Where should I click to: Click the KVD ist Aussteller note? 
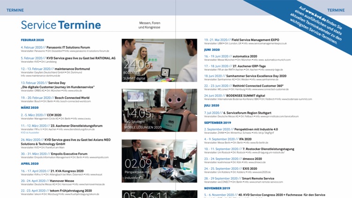[30, 133]
